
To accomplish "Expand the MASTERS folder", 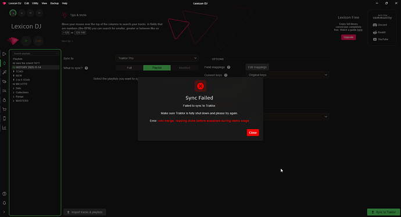I will tap(13, 101).
